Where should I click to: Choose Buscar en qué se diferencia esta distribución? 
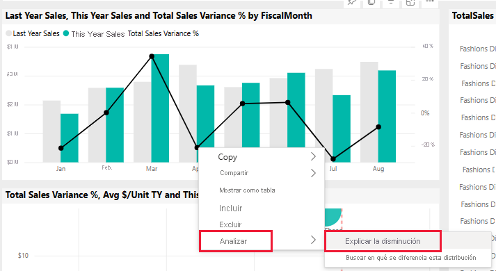click(x=411, y=258)
